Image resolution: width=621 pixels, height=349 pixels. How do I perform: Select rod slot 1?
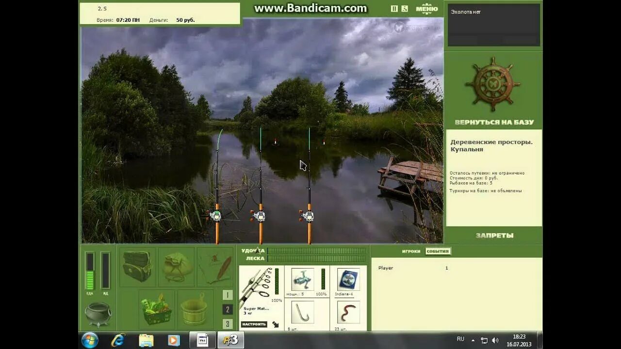pyautogui.click(x=228, y=295)
